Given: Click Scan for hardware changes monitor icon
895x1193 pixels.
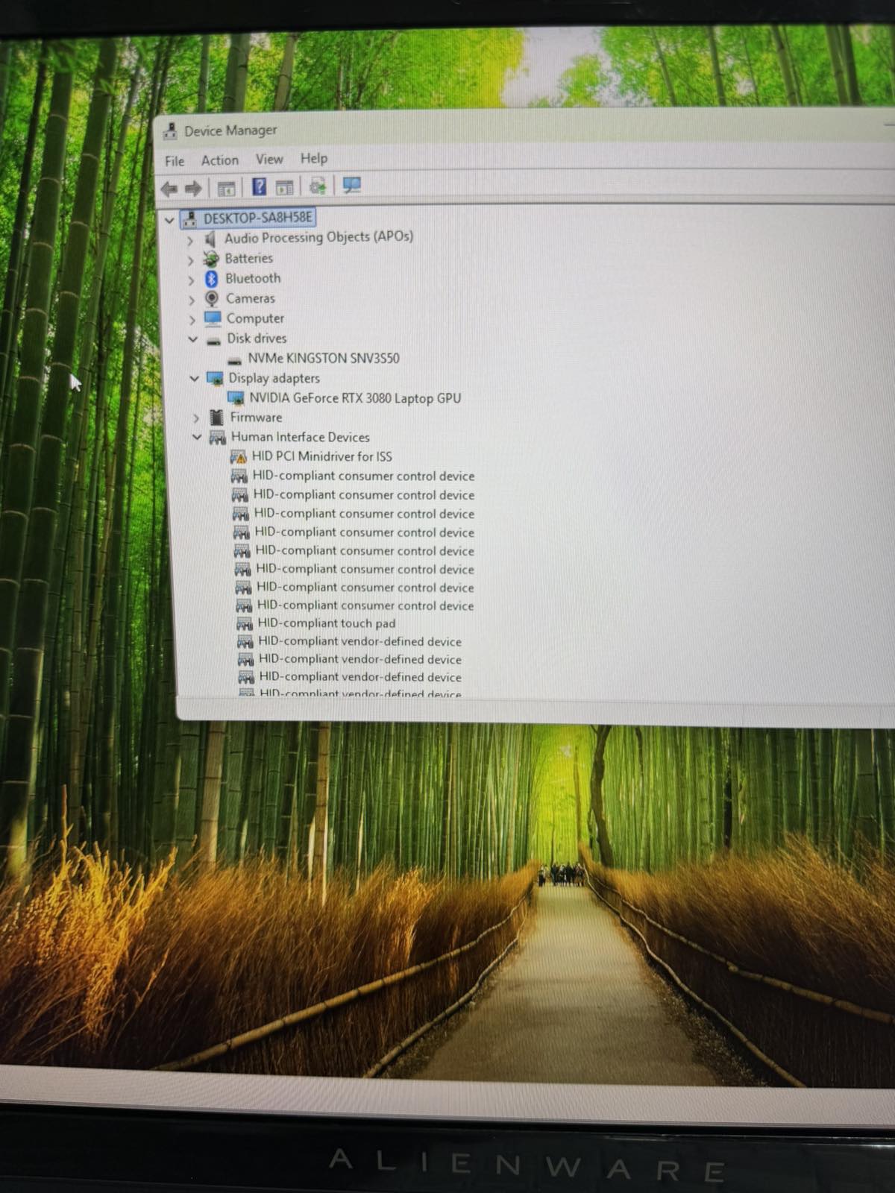Looking at the screenshot, I should click(x=351, y=185).
